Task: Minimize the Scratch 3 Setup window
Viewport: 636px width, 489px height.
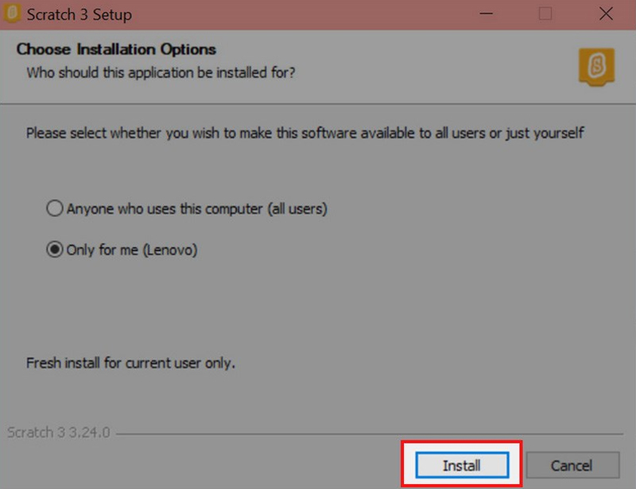Action: [486, 14]
